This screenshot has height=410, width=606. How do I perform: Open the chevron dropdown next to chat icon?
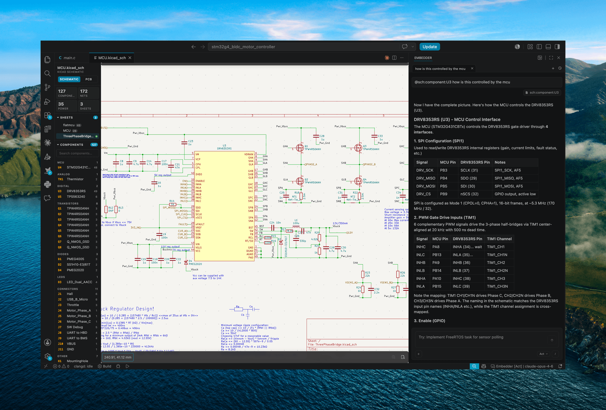(412, 47)
